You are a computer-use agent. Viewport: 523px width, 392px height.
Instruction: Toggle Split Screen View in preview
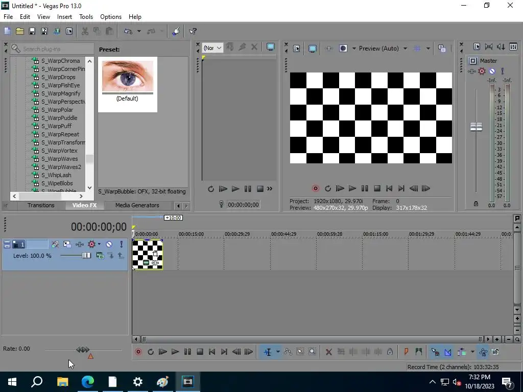tap(343, 48)
